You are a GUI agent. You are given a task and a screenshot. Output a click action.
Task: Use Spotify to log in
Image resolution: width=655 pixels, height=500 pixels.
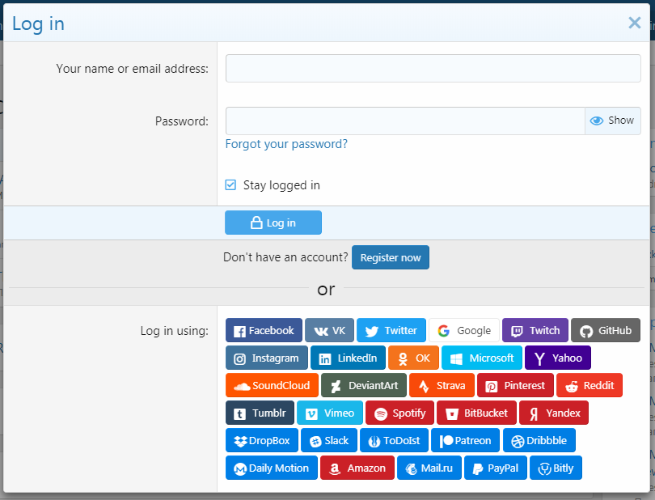(x=399, y=413)
